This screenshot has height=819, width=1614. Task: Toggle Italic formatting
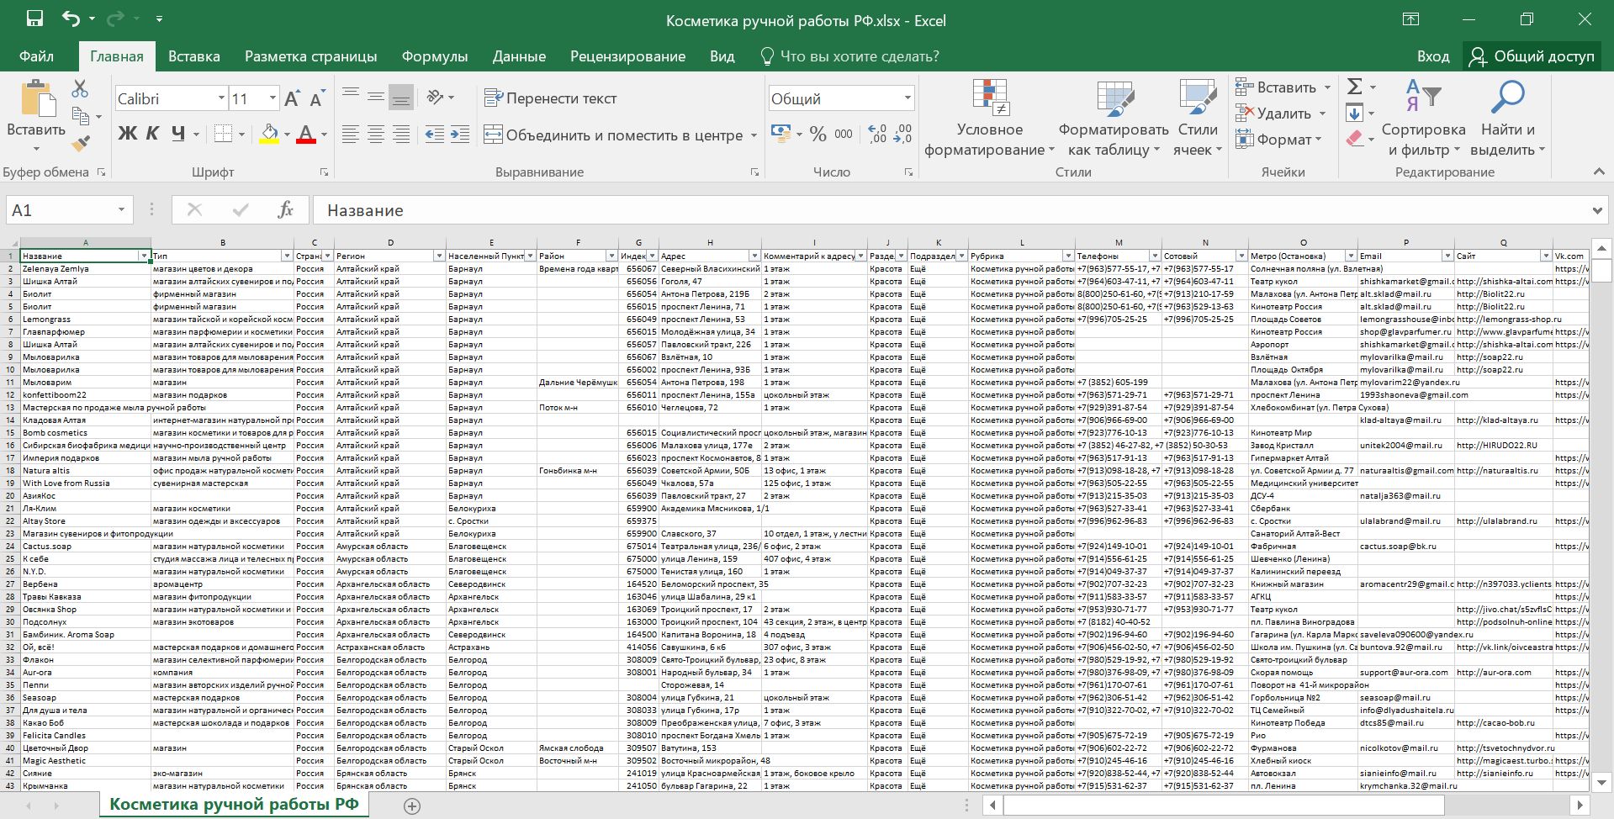pos(152,134)
